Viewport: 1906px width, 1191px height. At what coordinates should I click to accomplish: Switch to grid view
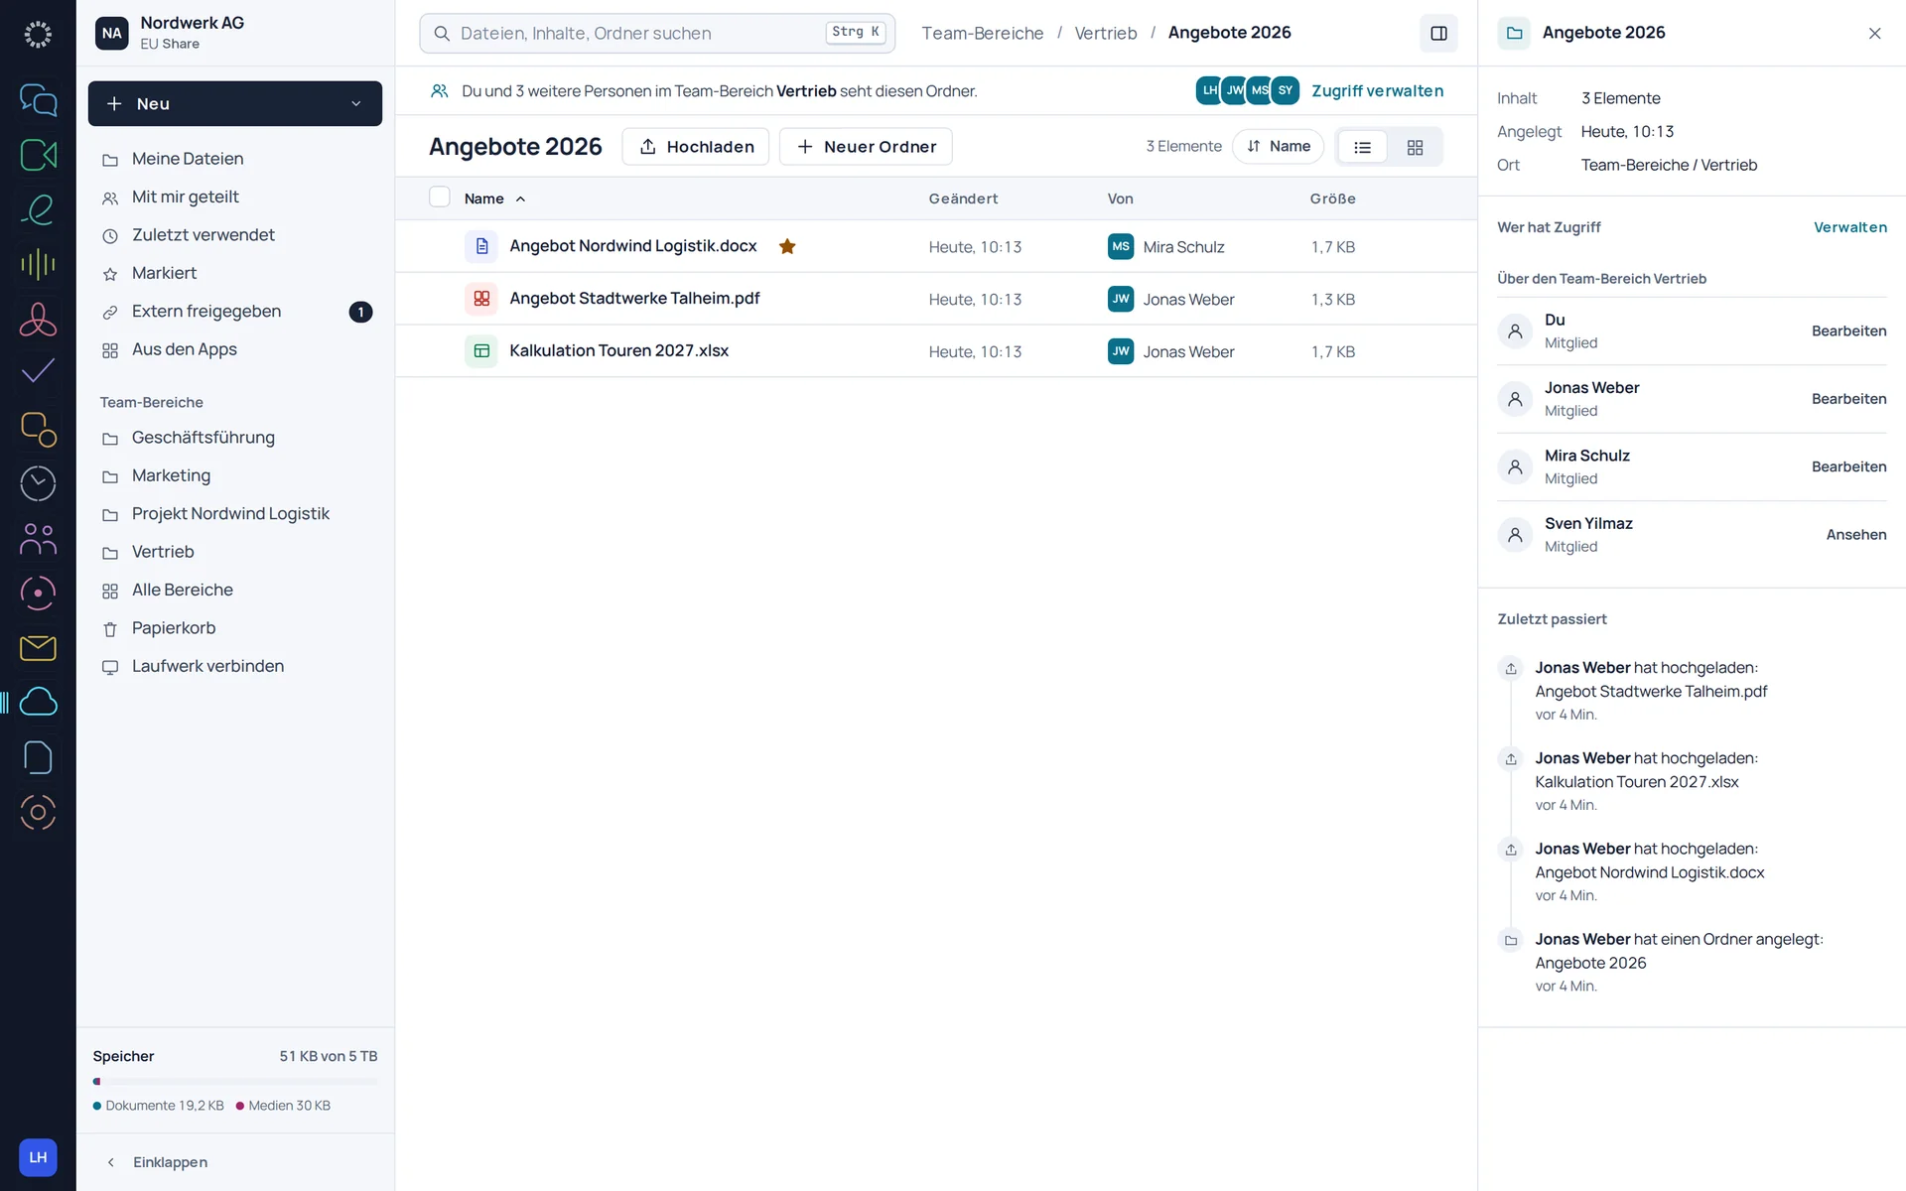pos(1415,147)
